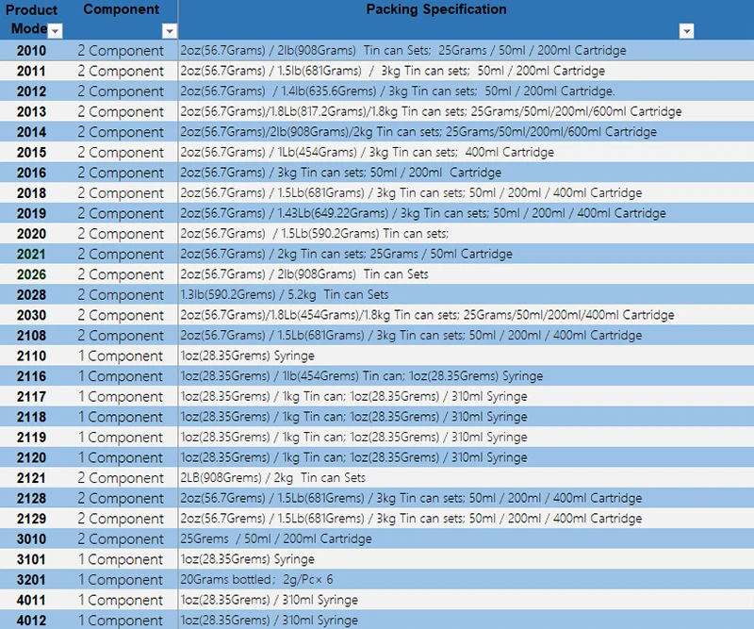
Task: Click product mode cell 2118
Action: tap(32, 416)
